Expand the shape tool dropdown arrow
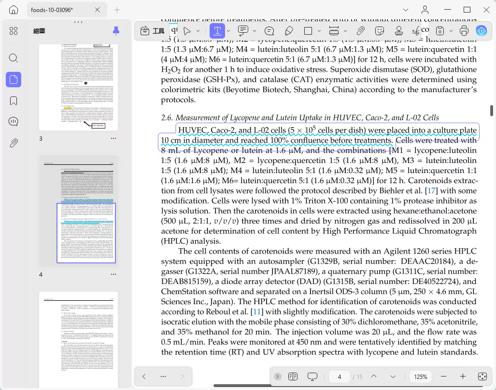Screen dimensions: 496x390 point(319,31)
